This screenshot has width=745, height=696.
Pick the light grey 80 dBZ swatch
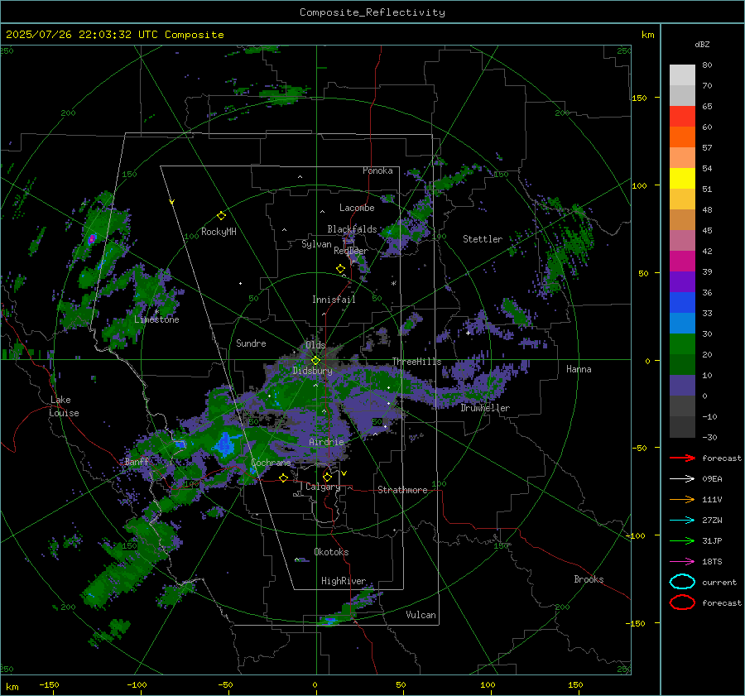pyautogui.click(x=682, y=74)
